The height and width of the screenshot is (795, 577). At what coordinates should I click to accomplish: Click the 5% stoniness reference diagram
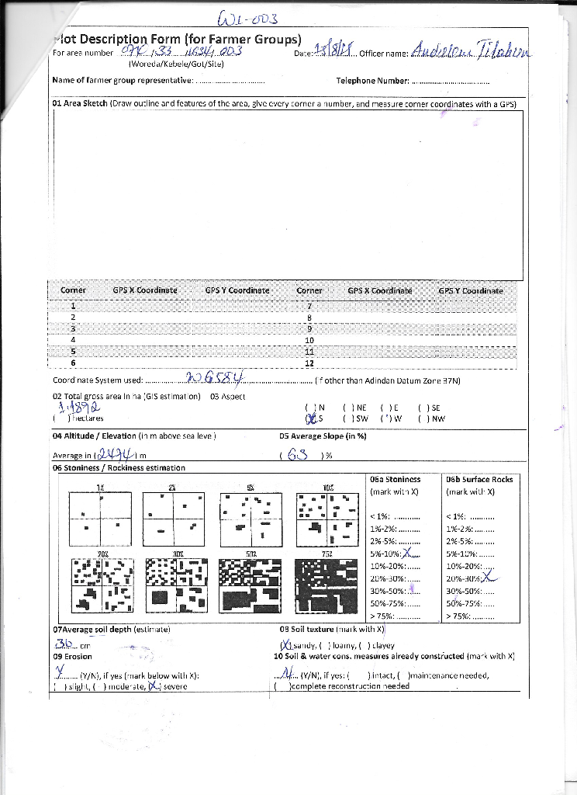point(250,519)
